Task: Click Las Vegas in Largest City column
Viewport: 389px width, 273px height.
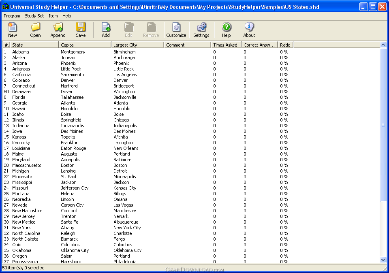Action: click(x=123, y=205)
